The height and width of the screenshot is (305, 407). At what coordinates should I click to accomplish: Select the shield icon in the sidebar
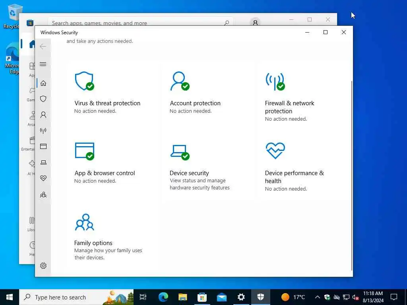tap(43, 99)
